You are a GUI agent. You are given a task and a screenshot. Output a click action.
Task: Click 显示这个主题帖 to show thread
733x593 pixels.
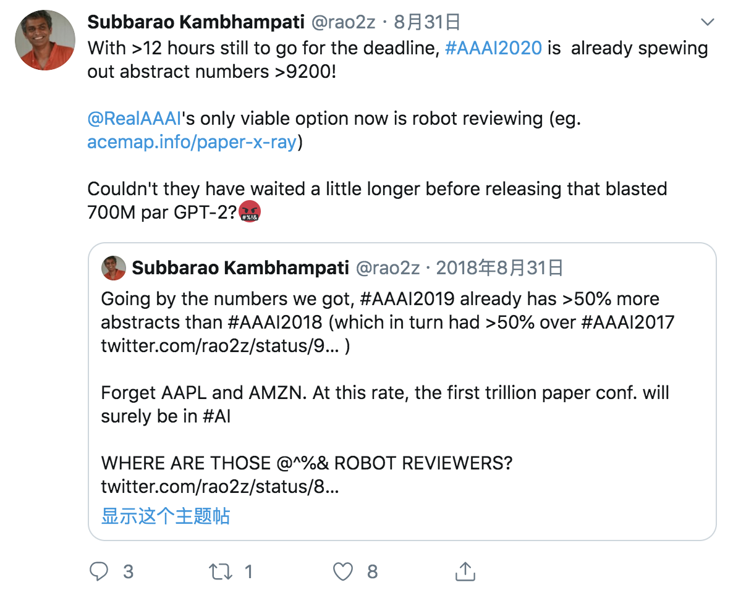(x=165, y=516)
